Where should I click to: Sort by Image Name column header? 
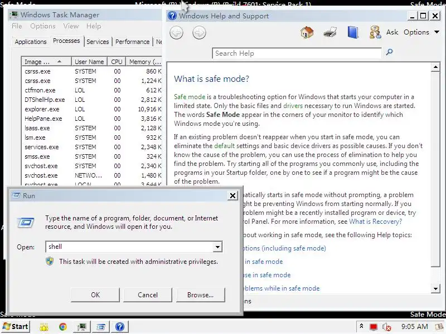click(46, 62)
